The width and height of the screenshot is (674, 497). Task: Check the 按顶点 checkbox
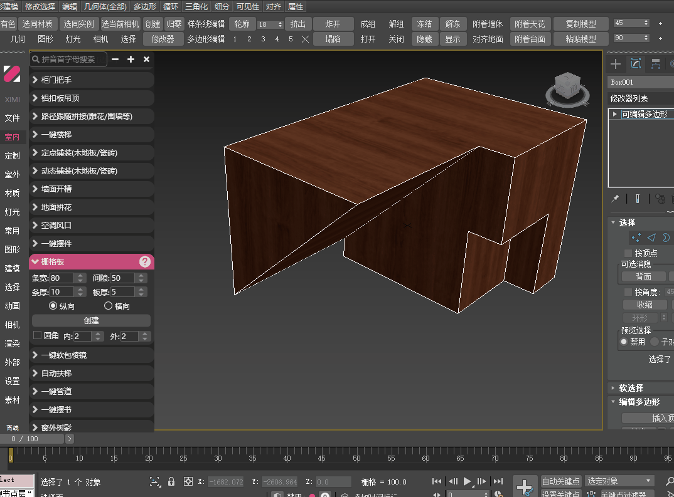[x=628, y=253]
